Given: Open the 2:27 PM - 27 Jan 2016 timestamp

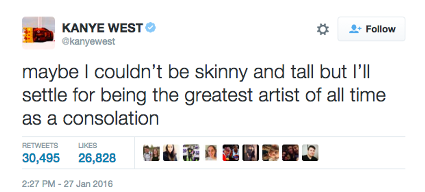Looking at the screenshot, I should point(67,184).
